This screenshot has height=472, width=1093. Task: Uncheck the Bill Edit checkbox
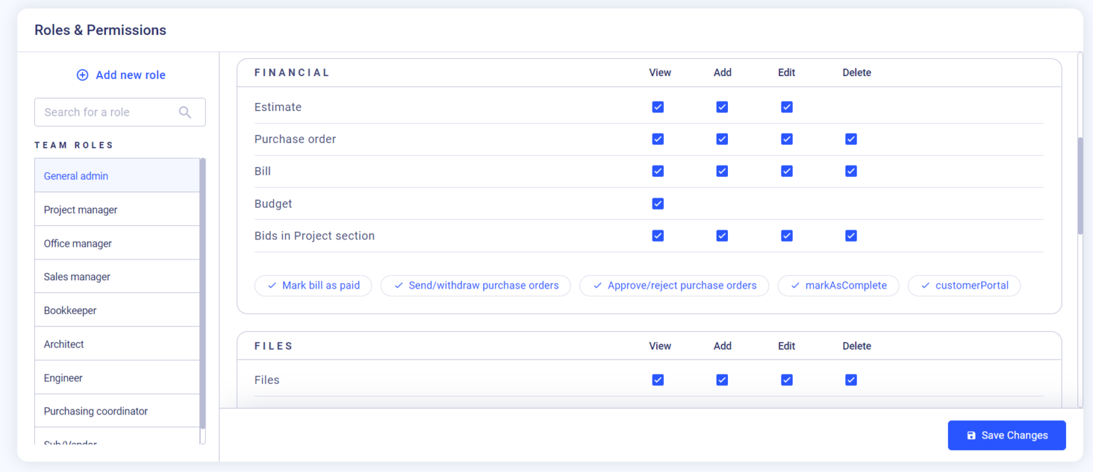(786, 171)
